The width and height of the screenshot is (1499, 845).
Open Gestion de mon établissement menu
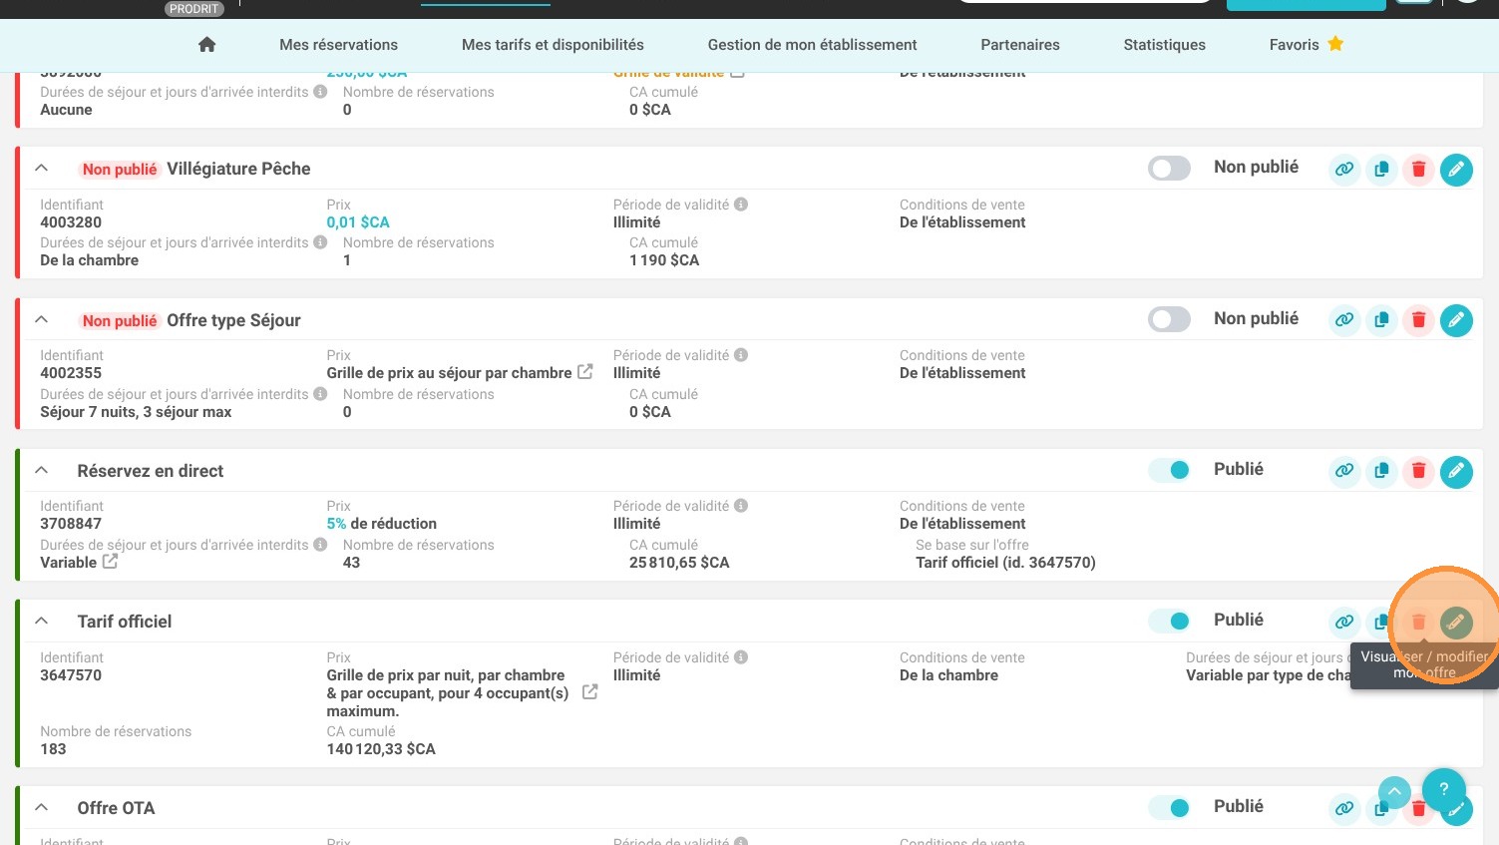pos(812,45)
